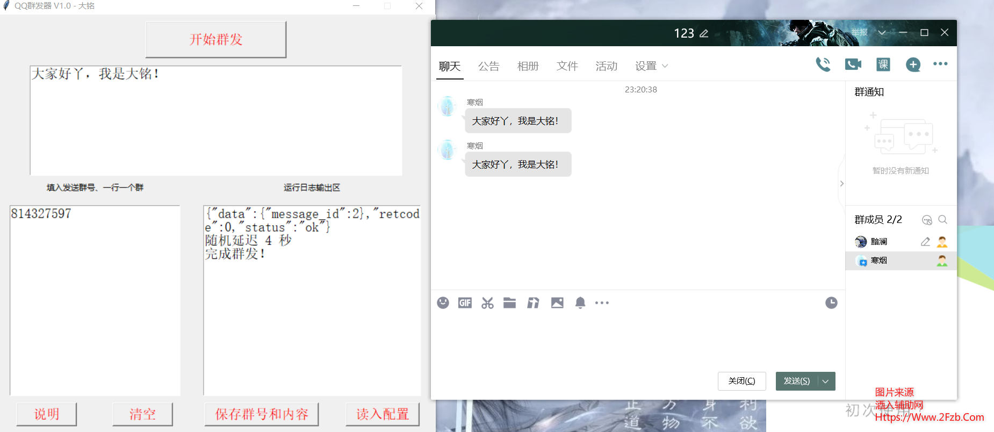Click 举报 report in QQ title bar
Image resolution: width=994 pixels, height=432 pixels.
click(859, 32)
